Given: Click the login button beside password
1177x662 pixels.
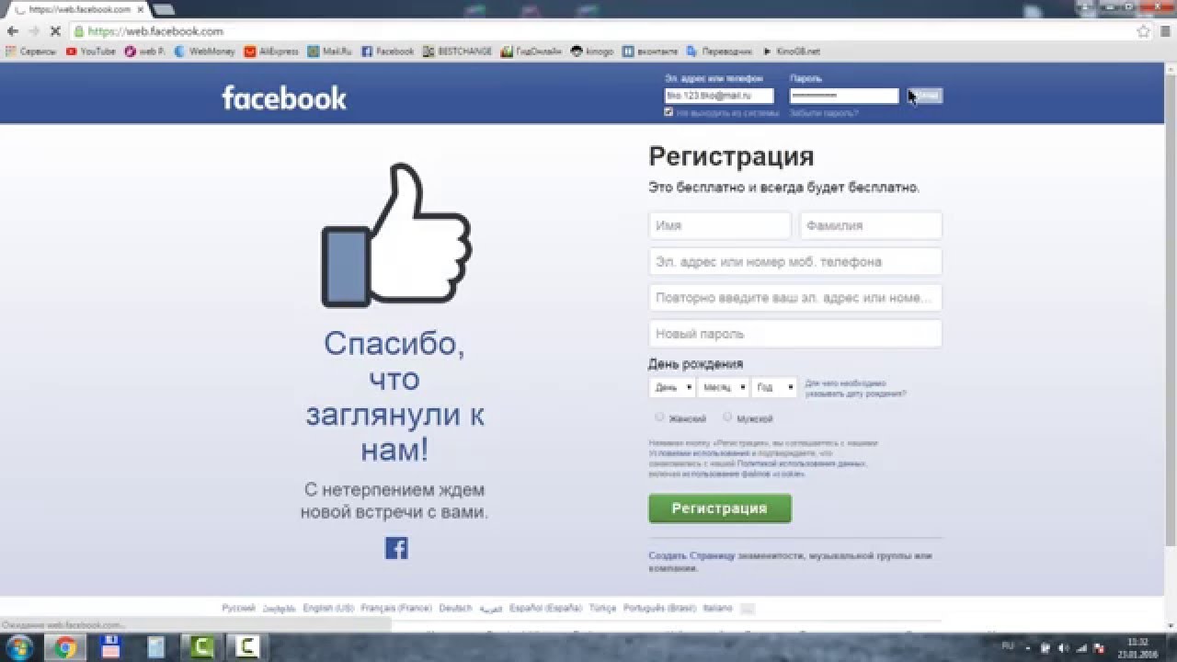Looking at the screenshot, I should [925, 96].
